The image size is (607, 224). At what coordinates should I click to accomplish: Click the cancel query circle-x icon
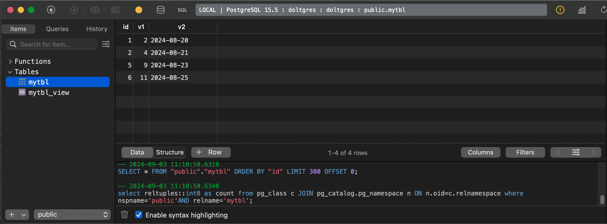[x=74, y=10]
